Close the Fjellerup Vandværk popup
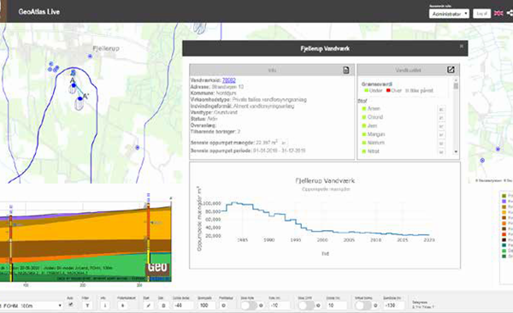This screenshot has width=513, height=313. [x=462, y=46]
